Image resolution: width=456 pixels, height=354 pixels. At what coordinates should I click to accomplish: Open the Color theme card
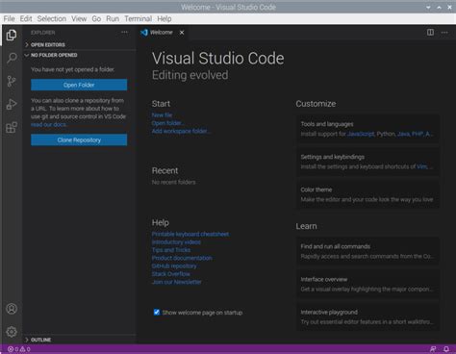(367, 194)
